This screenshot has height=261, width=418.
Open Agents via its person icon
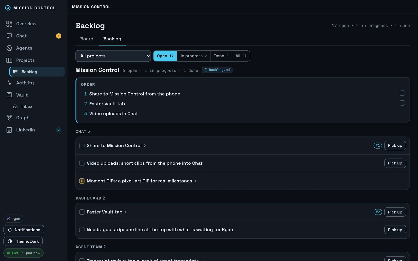pos(9,48)
